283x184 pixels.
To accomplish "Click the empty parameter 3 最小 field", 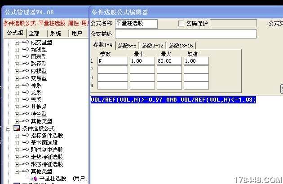I will (x=142, y=77).
